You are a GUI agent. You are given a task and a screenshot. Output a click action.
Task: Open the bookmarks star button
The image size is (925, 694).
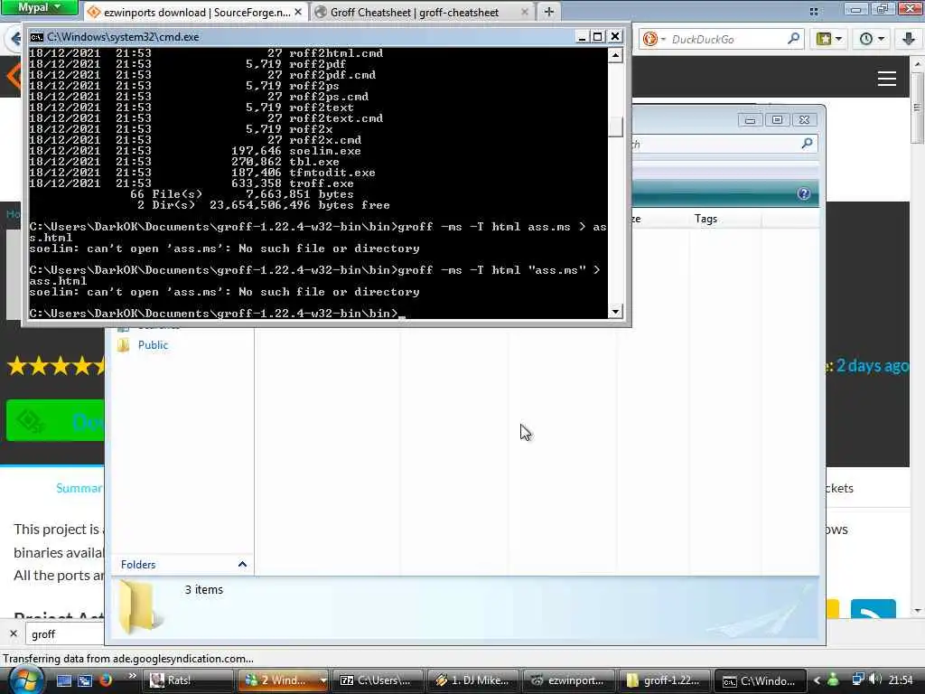click(x=824, y=39)
